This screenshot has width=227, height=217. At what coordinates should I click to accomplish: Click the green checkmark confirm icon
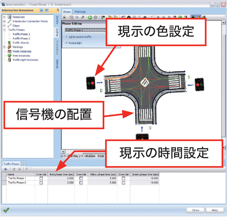click(6, 210)
